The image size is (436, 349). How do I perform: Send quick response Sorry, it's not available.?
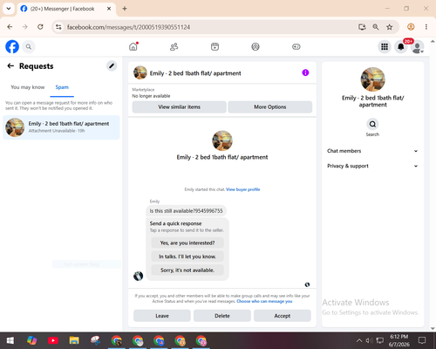(187, 270)
